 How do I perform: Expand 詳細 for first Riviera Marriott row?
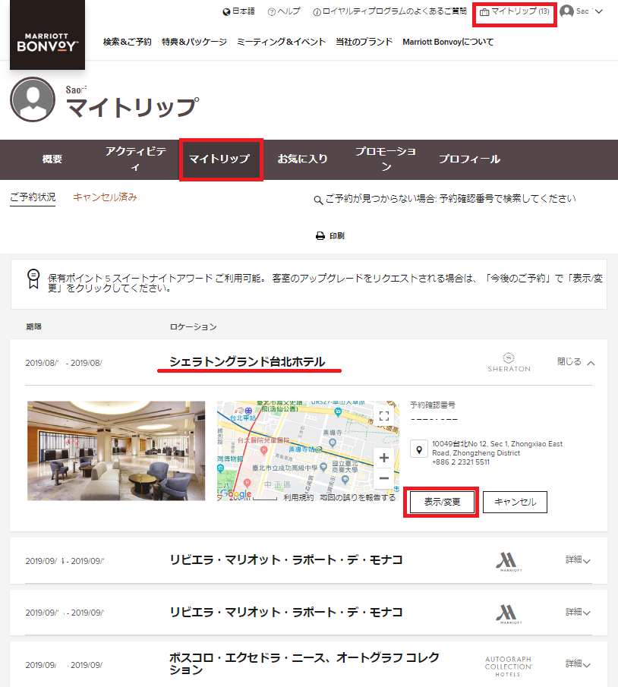coord(578,560)
